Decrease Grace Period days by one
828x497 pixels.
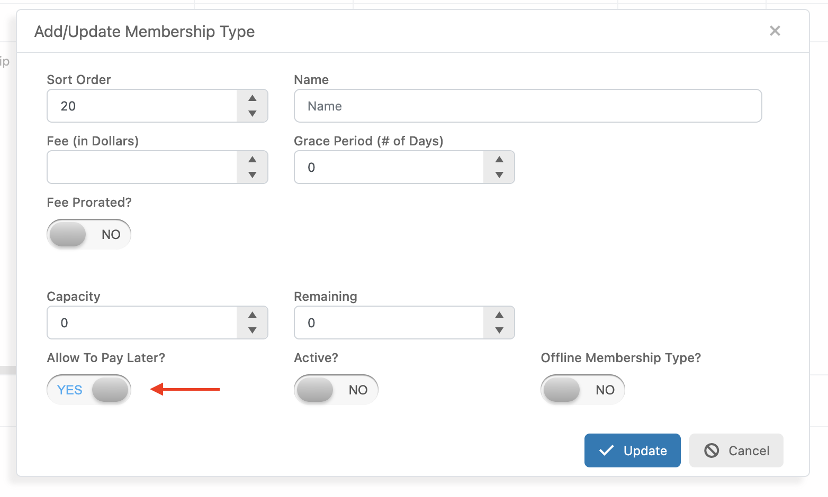click(499, 175)
